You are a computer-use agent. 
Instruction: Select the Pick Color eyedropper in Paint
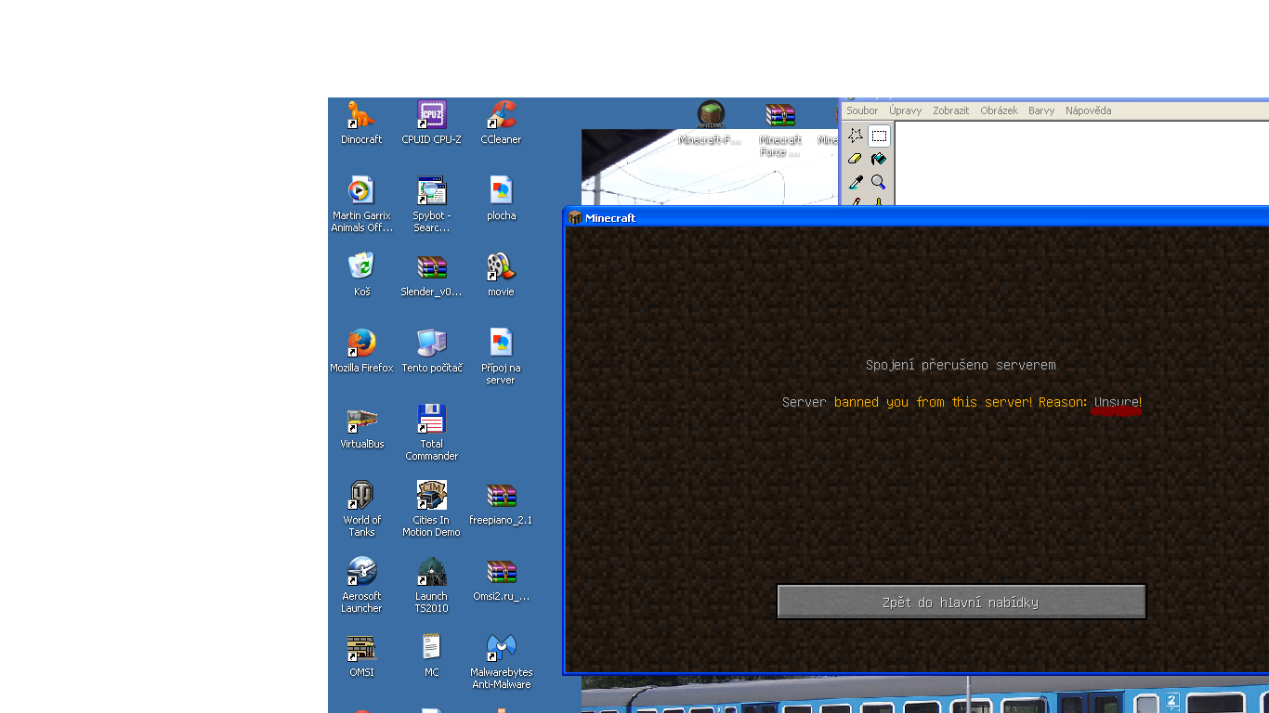[x=856, y=182]
